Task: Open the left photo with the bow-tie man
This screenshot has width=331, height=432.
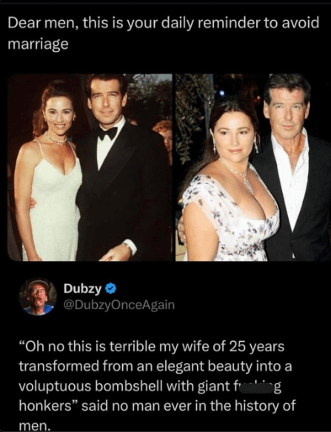Action: [90, 167]
